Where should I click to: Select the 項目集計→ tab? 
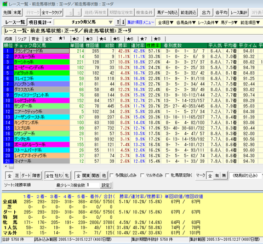[39, 22]
